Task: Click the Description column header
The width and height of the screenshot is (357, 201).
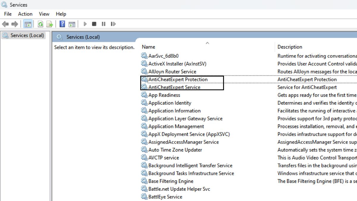Action: pyautogui.click(x=289, y=47)
